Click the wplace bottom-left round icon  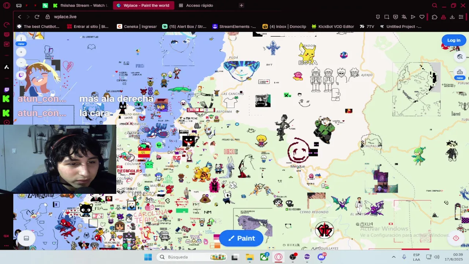pyautogui.click(x=26, y=238)
